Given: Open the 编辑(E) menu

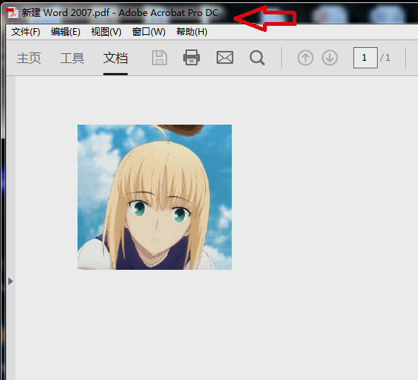Looking at the screenshot, I should pyautogui.click(x=65, y=32).
